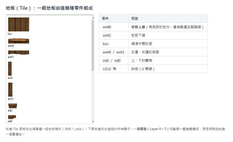Click the tile list scroll-up arrow
This screenshot has width=233, height=142.
click(x=93, y=18)
